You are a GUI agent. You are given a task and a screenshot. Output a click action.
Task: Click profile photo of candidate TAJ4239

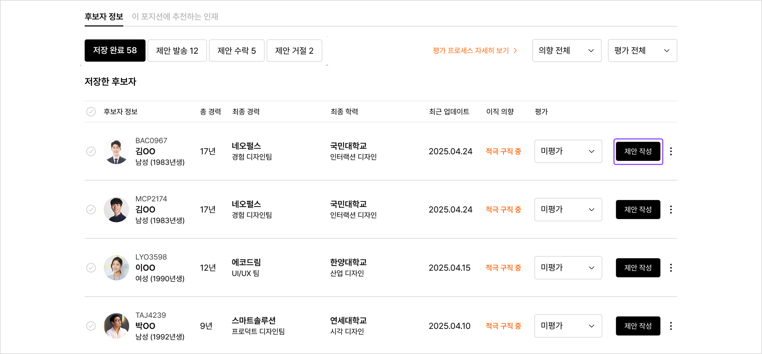click(x=116, y=326)
